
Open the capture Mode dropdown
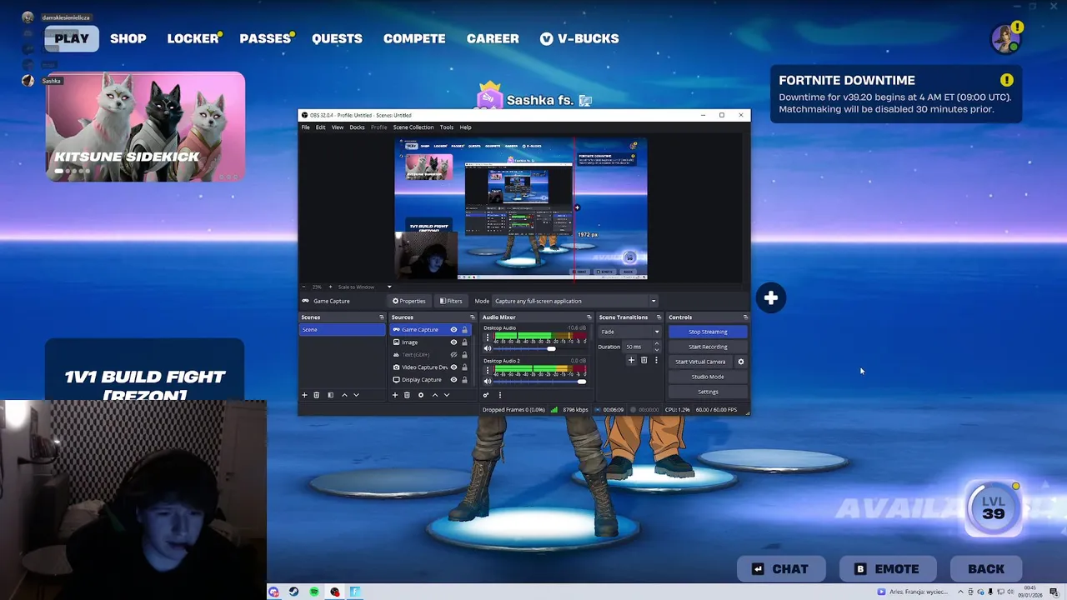coord(575,301)
